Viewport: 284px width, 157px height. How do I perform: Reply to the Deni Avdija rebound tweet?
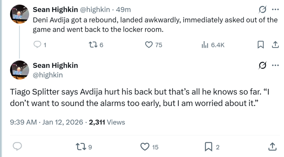tap(37, 45)
